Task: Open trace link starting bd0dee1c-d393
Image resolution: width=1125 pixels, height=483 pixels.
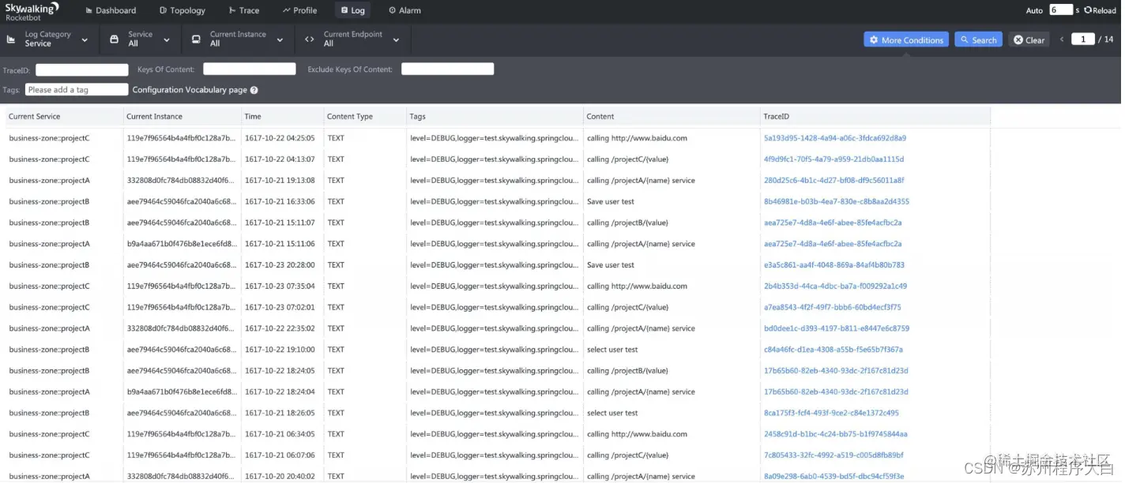Action: point(837,329)
